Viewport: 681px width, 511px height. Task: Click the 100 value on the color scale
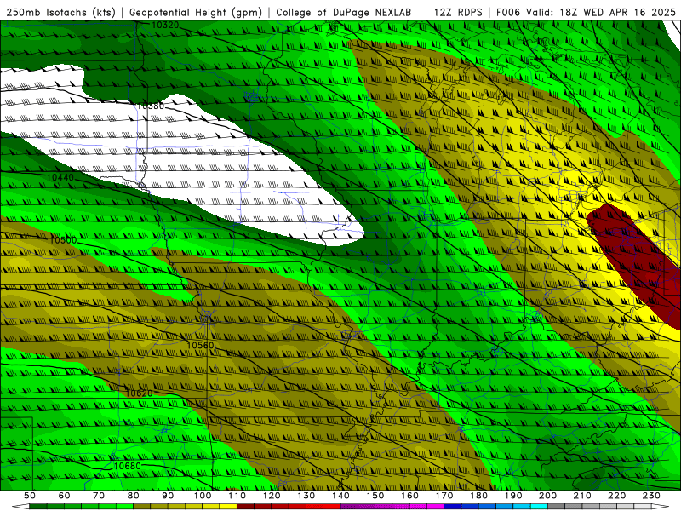(x=203, y=496)
